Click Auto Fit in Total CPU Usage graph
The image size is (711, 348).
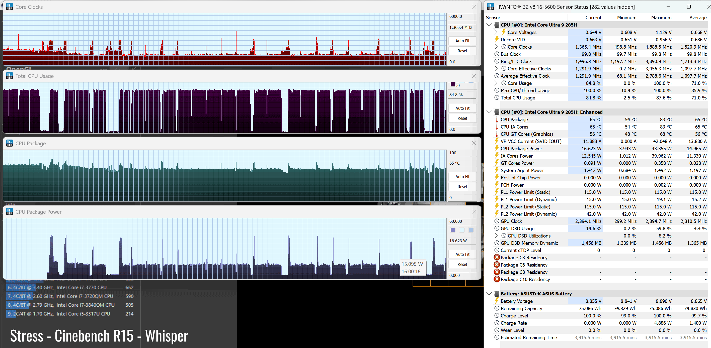[x=462, y=108]
